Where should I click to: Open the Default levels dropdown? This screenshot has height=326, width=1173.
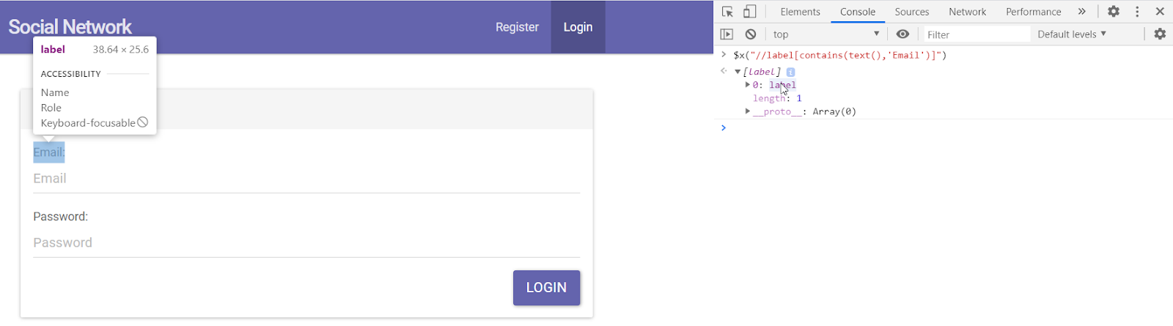tap(1071, 34)
